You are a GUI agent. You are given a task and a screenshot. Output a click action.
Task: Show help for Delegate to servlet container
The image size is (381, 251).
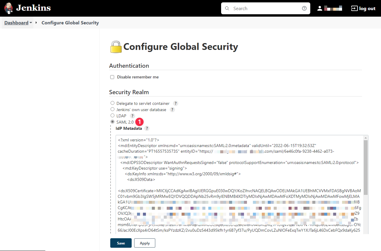(176, 103)
